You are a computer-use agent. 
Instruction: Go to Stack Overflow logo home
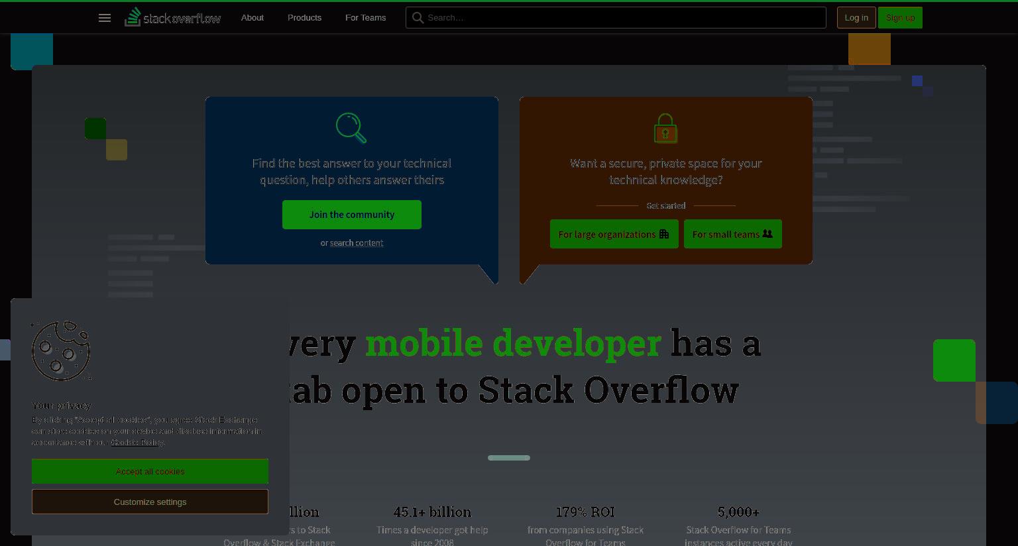[x=172, y=17]
